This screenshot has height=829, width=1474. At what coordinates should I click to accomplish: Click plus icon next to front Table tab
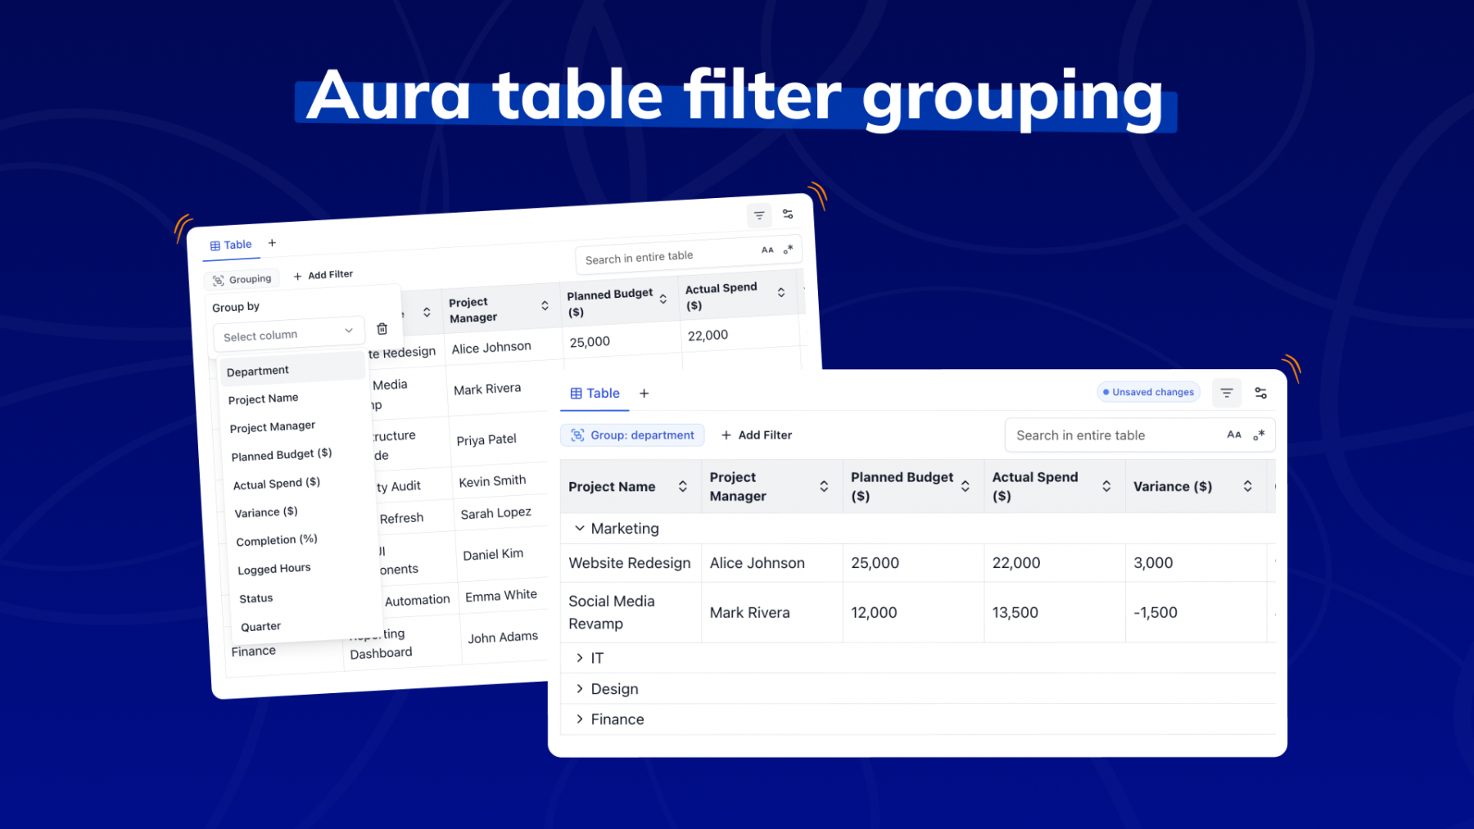644,394
